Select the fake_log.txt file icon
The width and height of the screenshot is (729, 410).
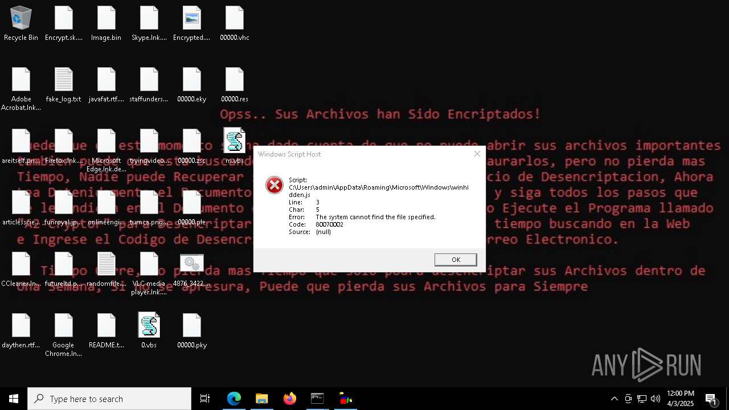[64, 85]
